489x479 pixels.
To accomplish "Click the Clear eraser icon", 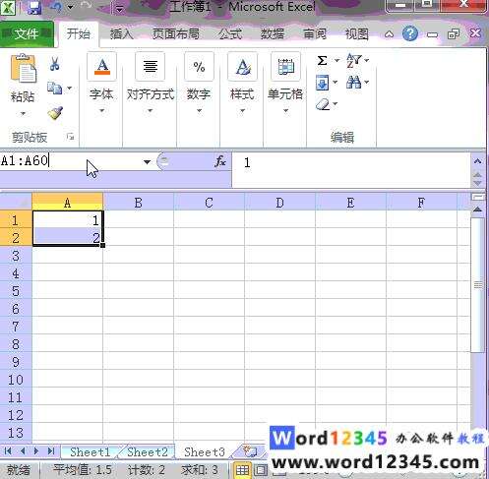I will (x=323, y=104).
